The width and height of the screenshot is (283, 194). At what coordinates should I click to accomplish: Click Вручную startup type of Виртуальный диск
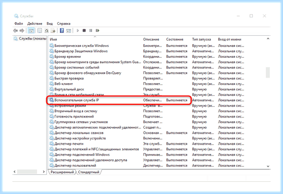point(200,89)
